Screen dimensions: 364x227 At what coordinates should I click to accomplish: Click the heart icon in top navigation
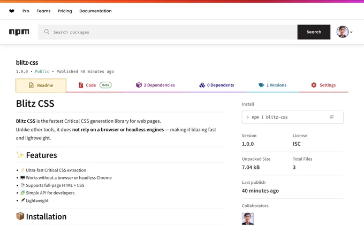click(x=12, y=11)
